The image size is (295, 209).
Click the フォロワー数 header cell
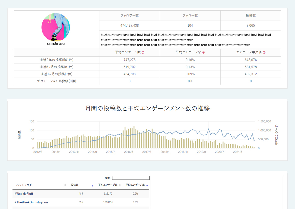click(x=129, y=16)
